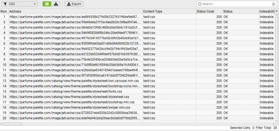279x131 pixels.
Task: Select the stylesheet.css address
Action: 69,97
